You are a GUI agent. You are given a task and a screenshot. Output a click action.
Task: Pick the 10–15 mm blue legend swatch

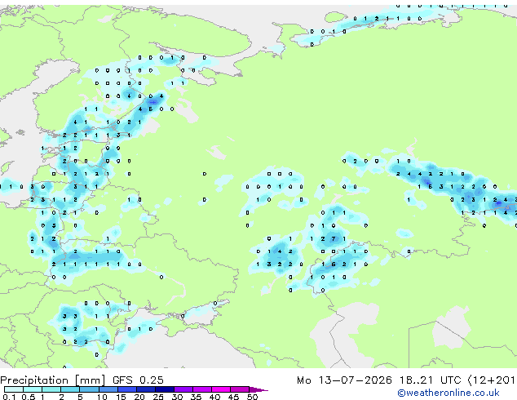point(108,389)
